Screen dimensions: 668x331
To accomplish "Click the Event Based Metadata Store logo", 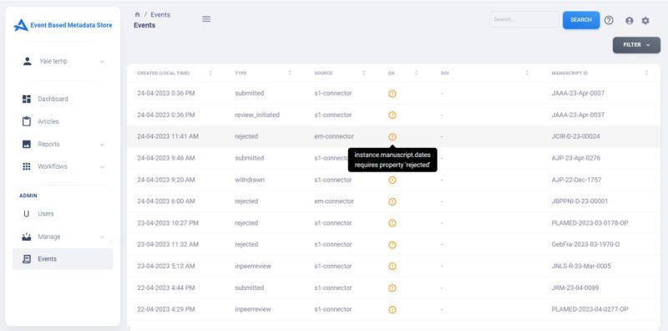I will (x=63, y=25).
